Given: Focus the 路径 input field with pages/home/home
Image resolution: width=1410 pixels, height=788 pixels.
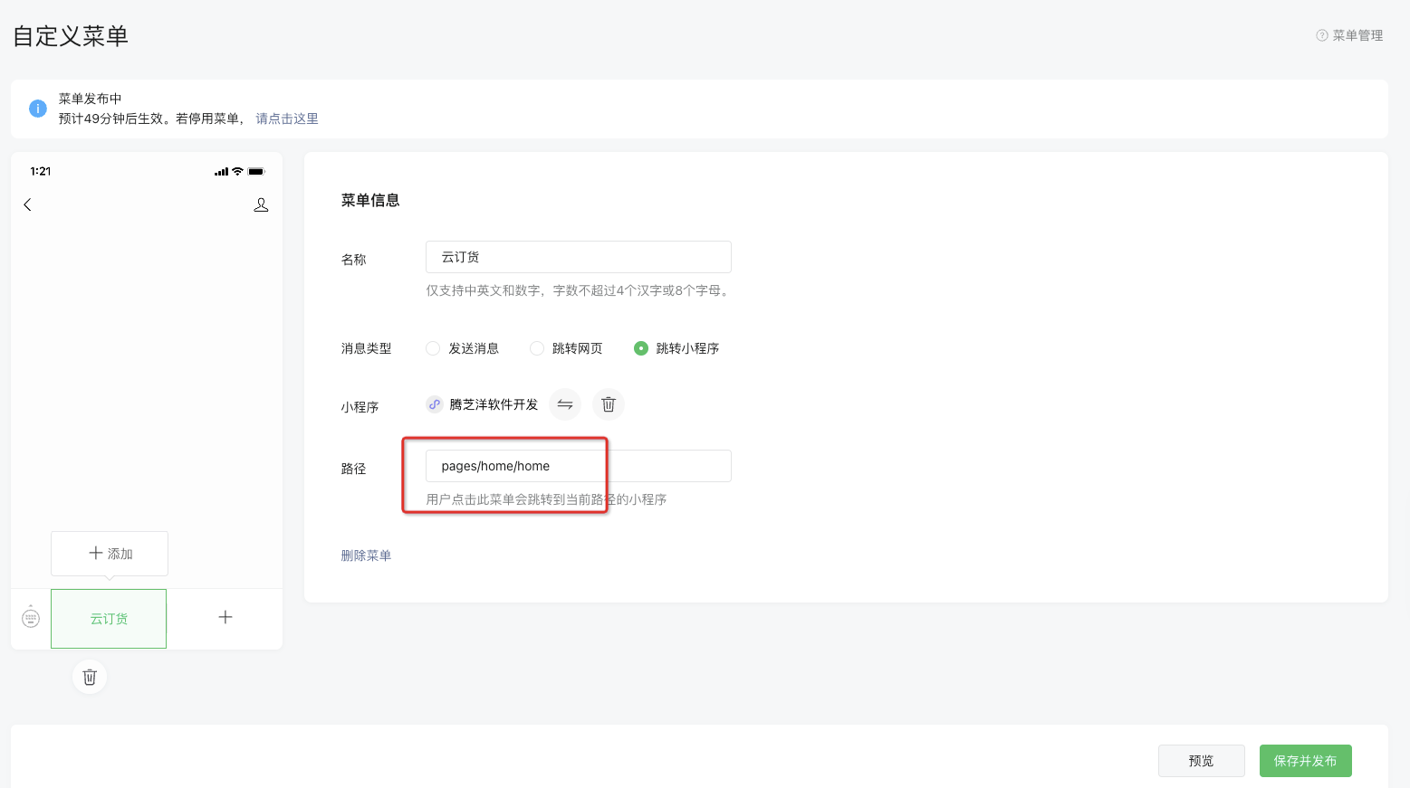Looking at the screenshot, I should click(579, 466).
